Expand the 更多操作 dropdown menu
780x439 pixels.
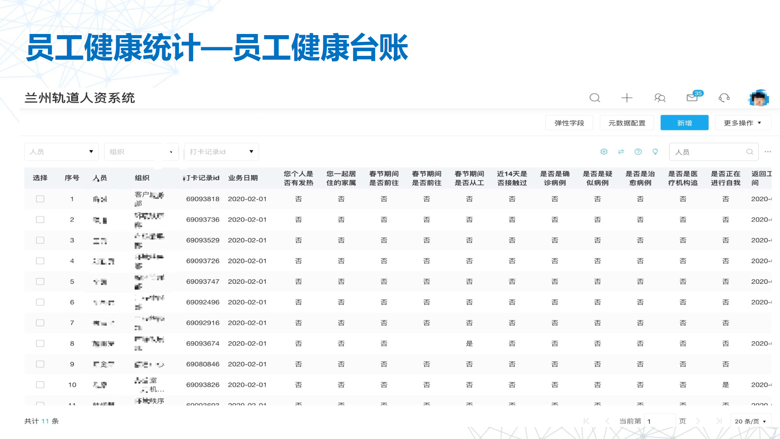tap(743, 123)
